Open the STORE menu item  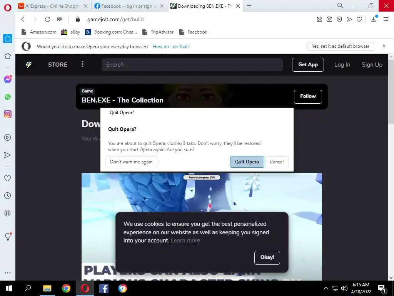point(58,65)
